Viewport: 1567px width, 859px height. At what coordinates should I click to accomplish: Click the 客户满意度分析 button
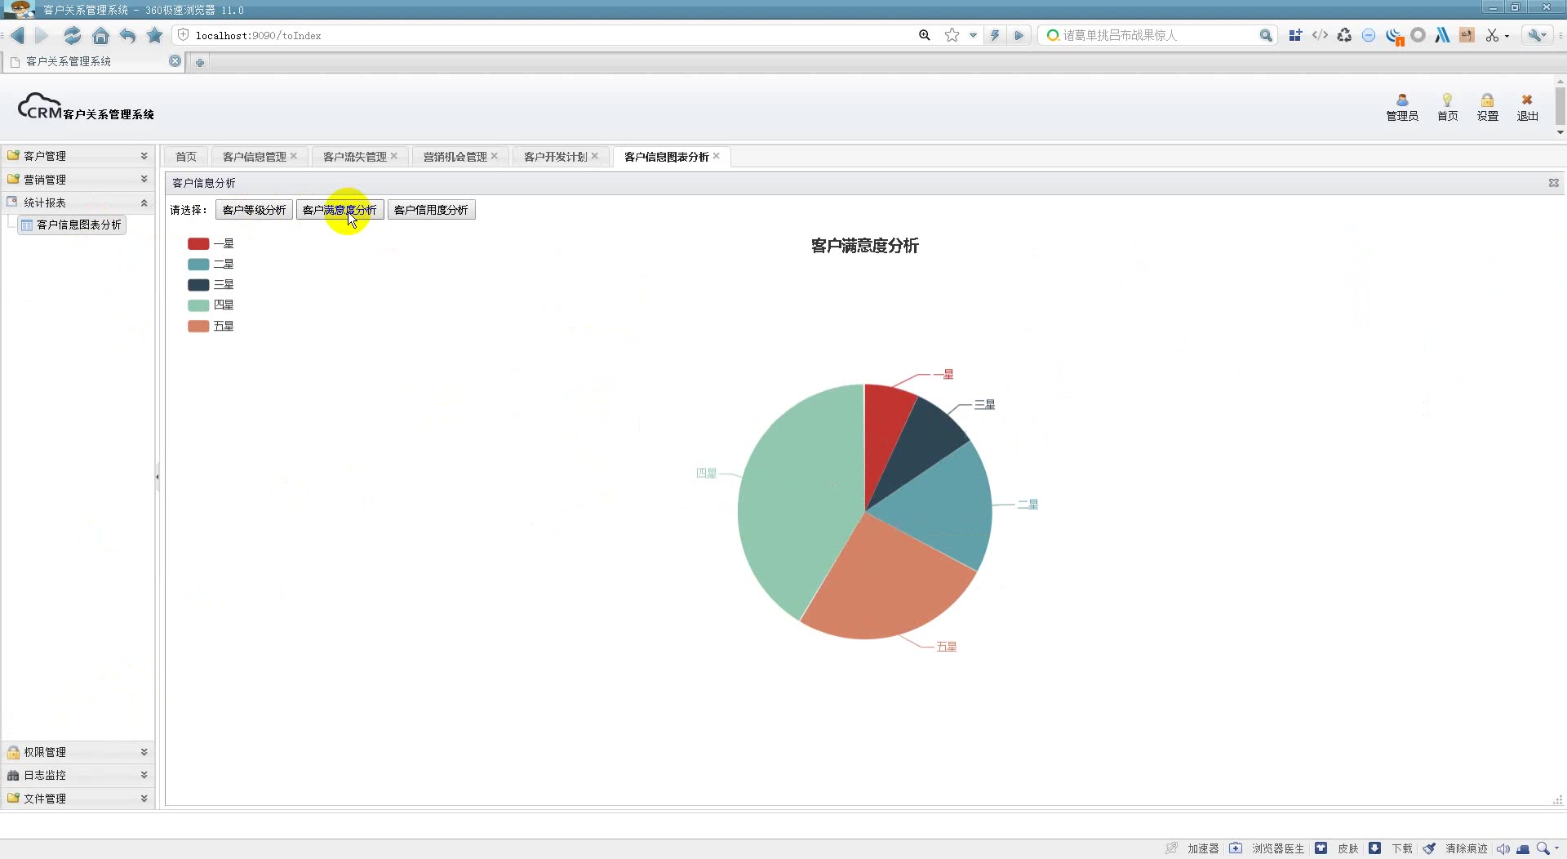coord(340,210)
